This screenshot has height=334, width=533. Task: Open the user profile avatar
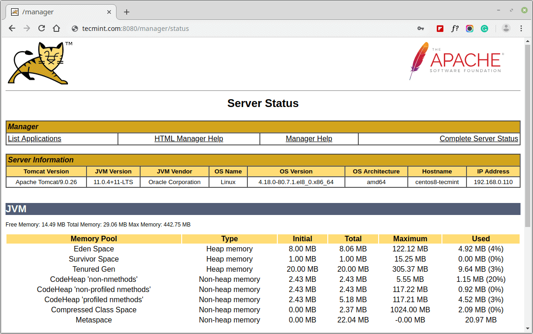(x=506, y=29)
